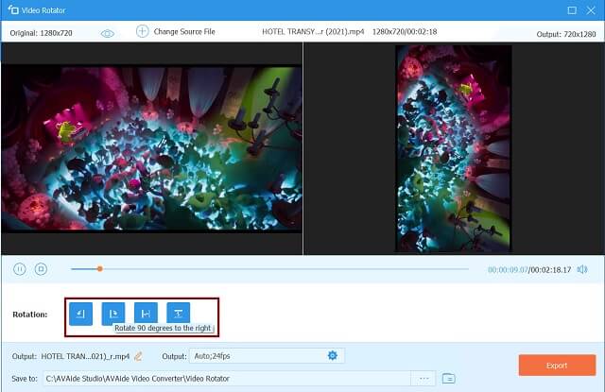Viewport: 605px width, 392px height.
Task: Click the Video Rotator app icon
Action: [x=13, y=10]
